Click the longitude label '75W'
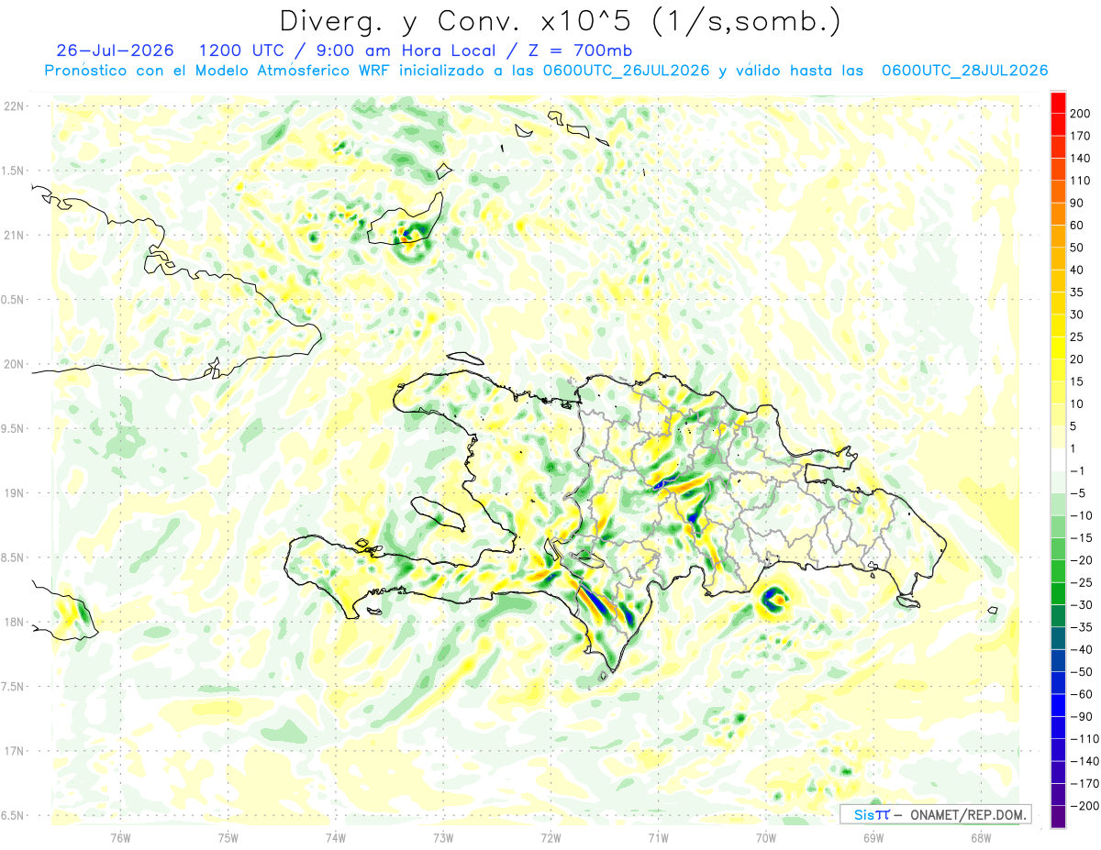This screenshot has height=850, width=1101. pos(228,836)
